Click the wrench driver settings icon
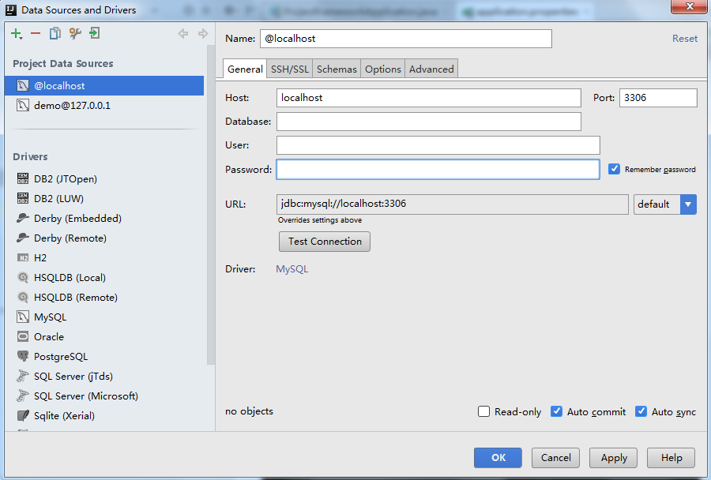Screen dimensions: 711x480 pyautogui.click(x=75, y=34)
